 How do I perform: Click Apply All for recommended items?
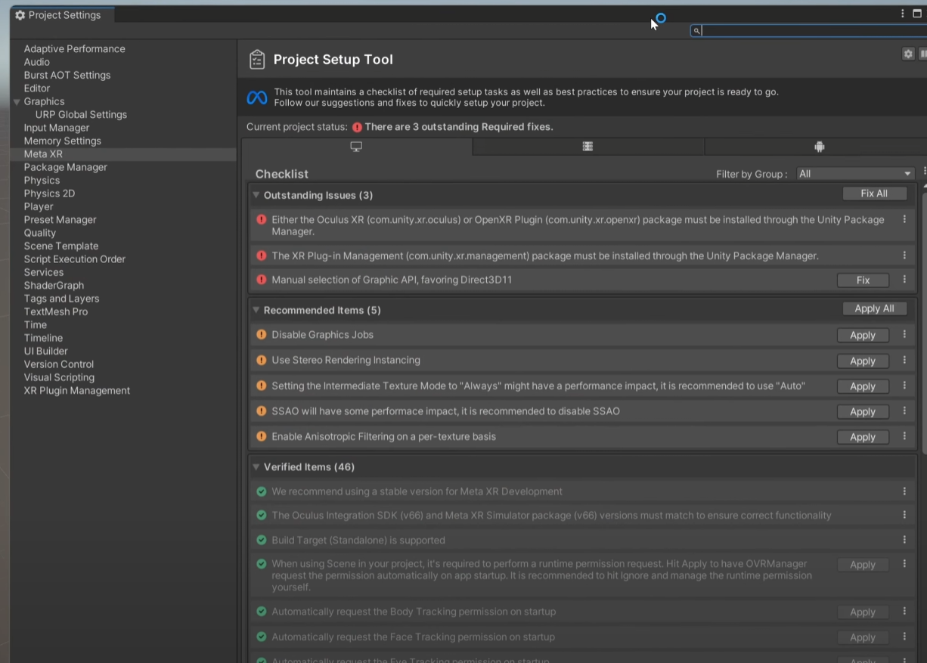874,308
